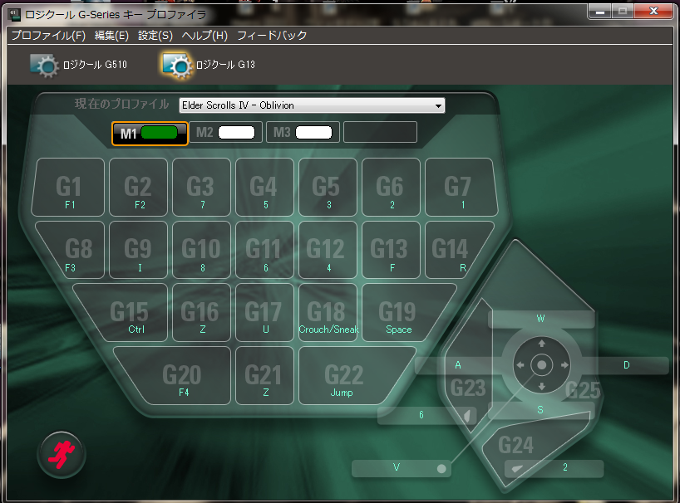Click the G11 key assigned 6
This screenshot has width=680, height=503.
(264, 250)
